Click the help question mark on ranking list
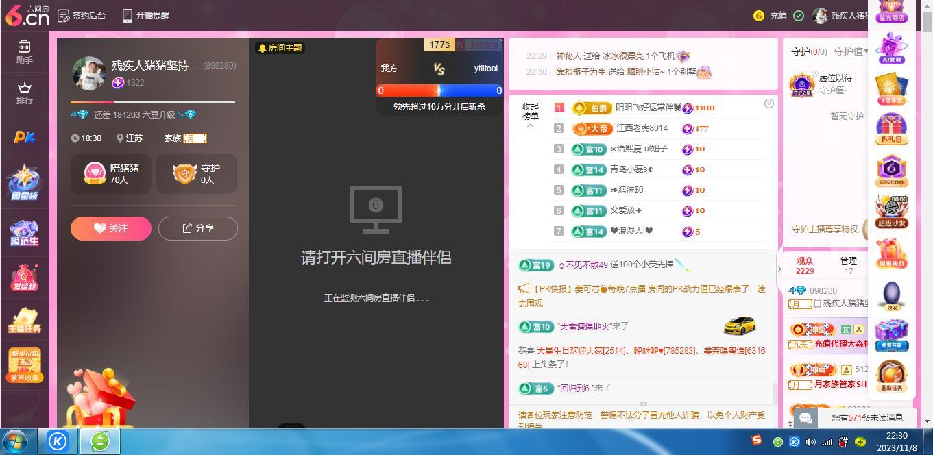Screen dimensions: 933x455 768,103
